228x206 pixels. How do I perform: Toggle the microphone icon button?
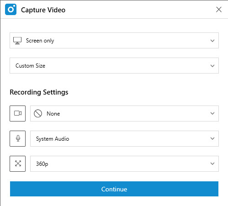18,138
